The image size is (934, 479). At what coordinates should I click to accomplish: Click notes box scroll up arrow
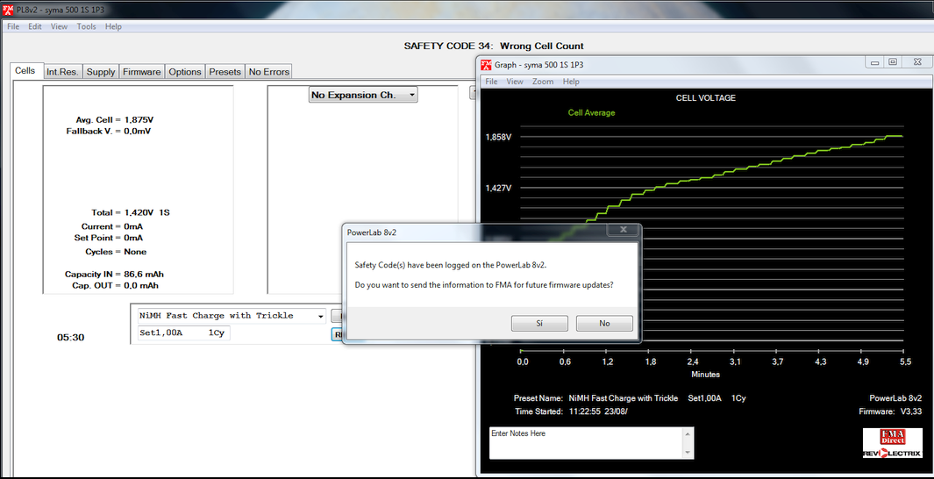pyautogui.click(x=688, y=433)
